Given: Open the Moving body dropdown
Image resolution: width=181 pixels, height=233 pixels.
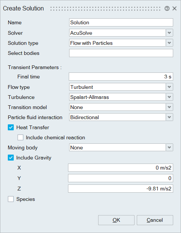Looking at the screenshot, I should click(x=169, y=147).
